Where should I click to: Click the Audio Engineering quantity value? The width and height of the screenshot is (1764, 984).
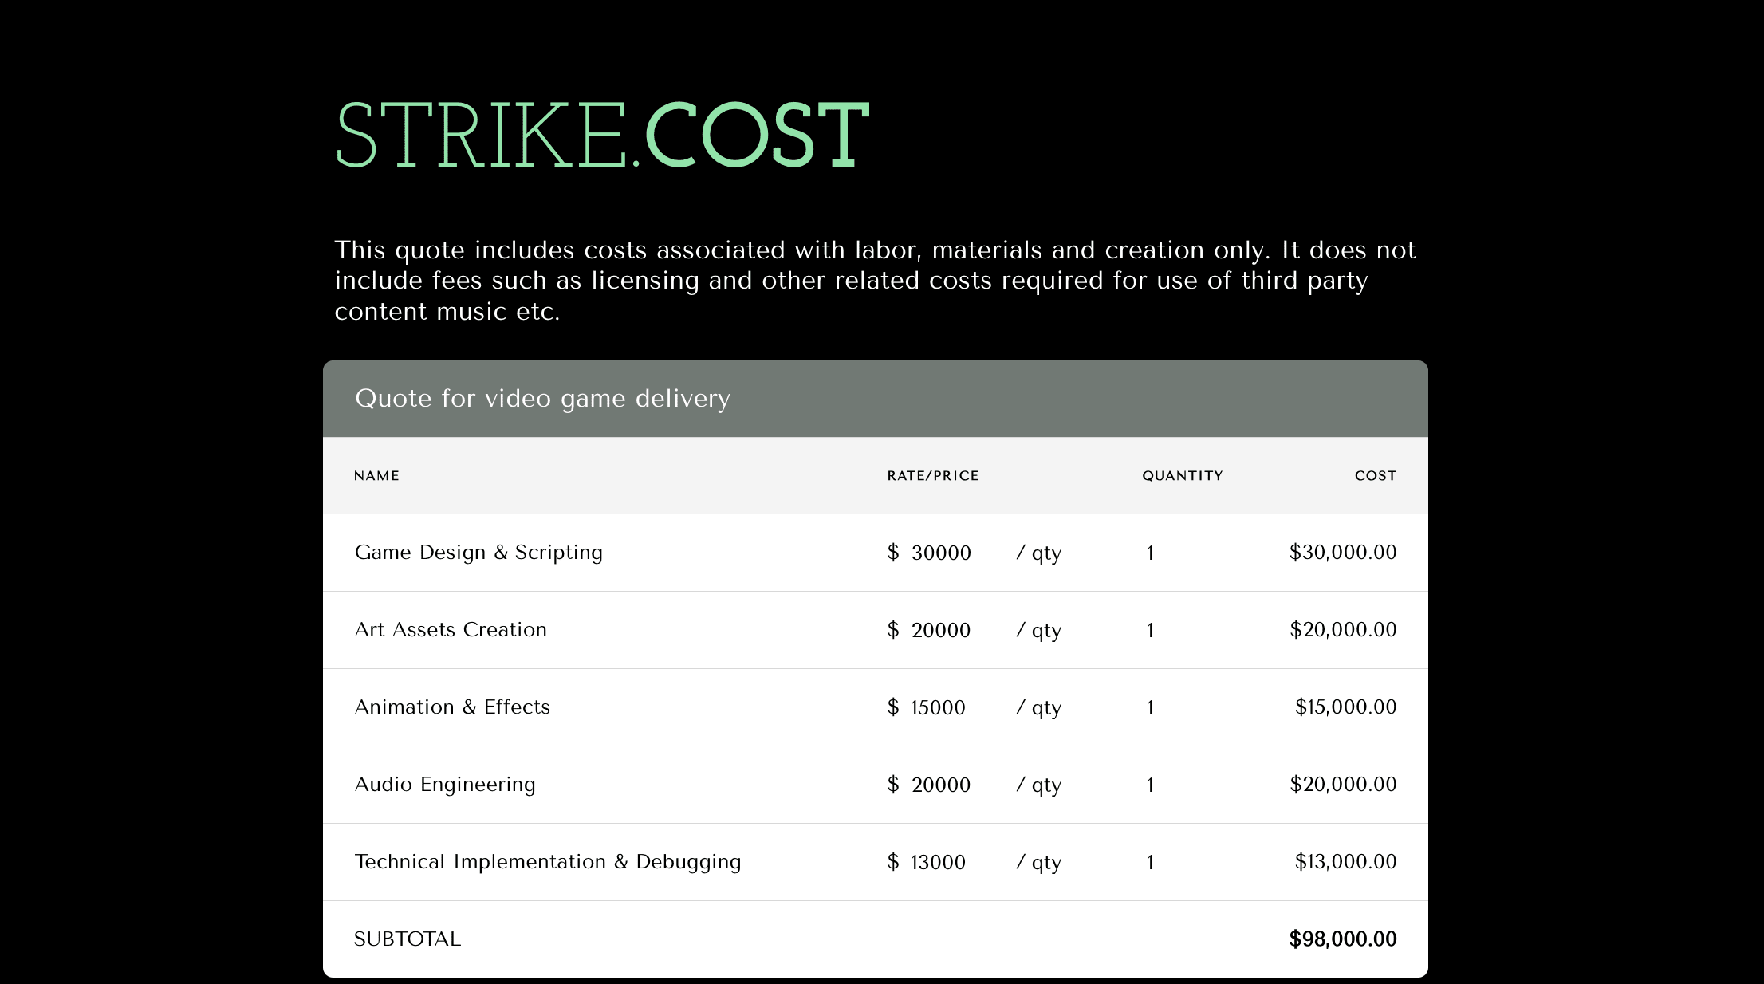1150,785
